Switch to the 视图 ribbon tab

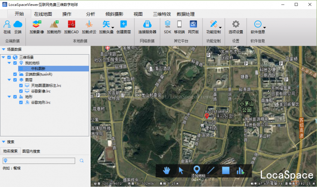[138, 14]
